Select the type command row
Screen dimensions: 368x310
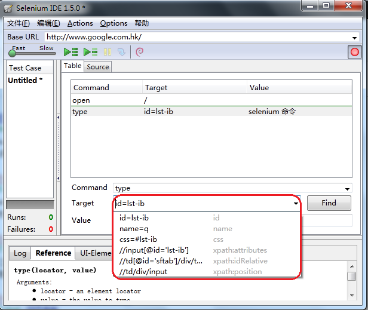[x=211, y=112]
